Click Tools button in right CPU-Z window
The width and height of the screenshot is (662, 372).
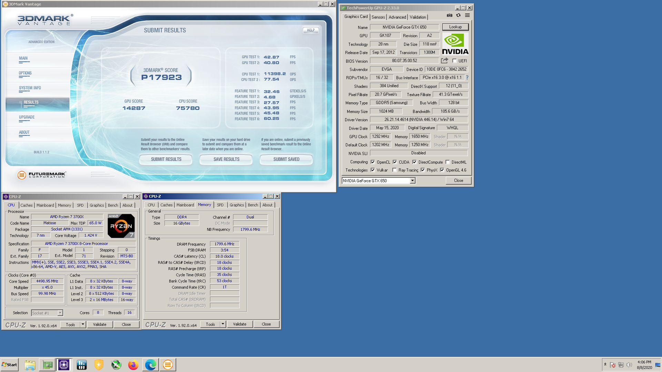(210, 324)
